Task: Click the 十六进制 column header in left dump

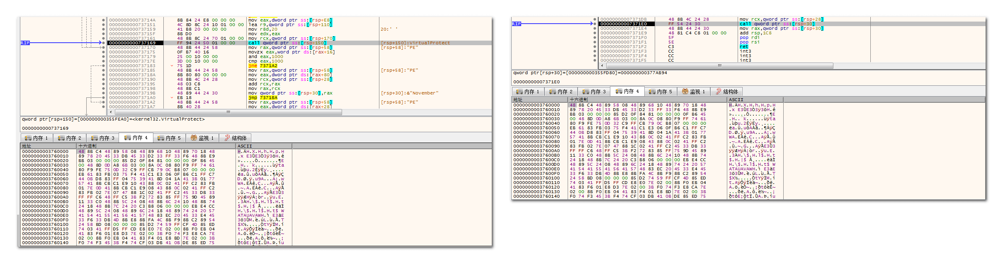Action: (x=156, y=146)
